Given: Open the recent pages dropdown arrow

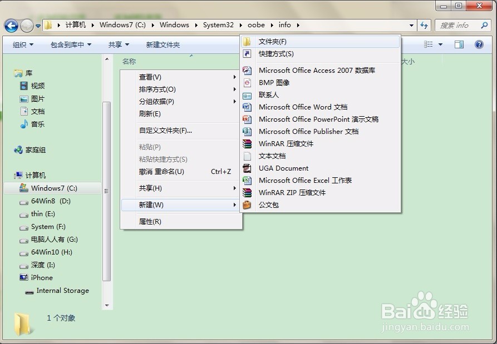Looking at the screenshot, I should [38, 26].
